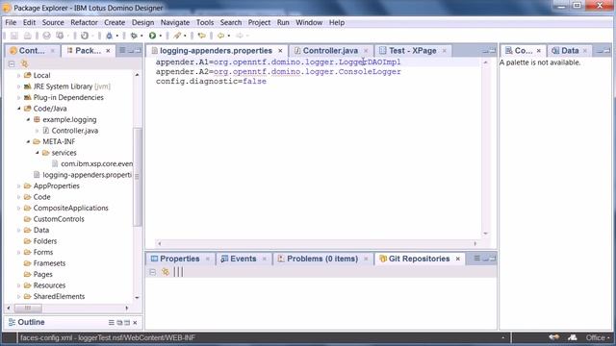The image size is (616, 346).
Task: Click the Save toolbar icon
Action: click(x=14, y=36)
